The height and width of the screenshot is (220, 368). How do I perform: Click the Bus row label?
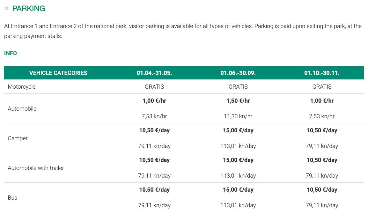pos(12,197)
